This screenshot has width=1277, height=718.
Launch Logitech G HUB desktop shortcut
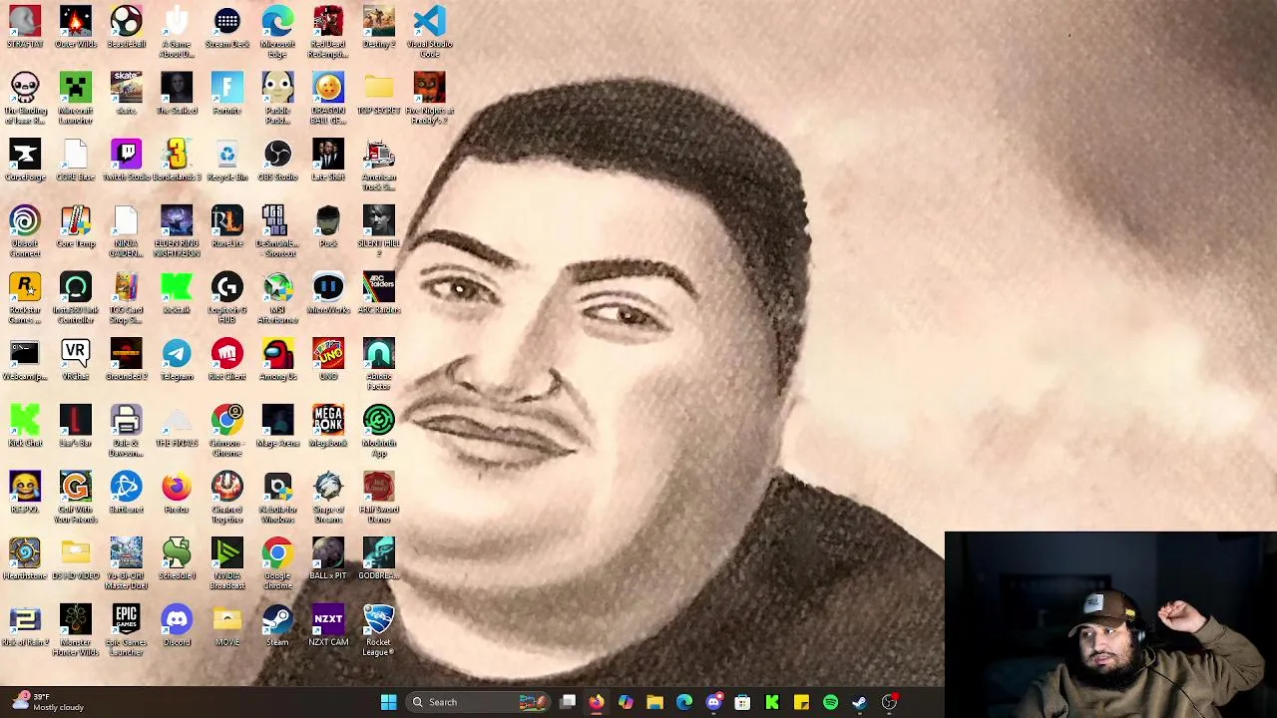pyautogui.click(x=227, y=298)
